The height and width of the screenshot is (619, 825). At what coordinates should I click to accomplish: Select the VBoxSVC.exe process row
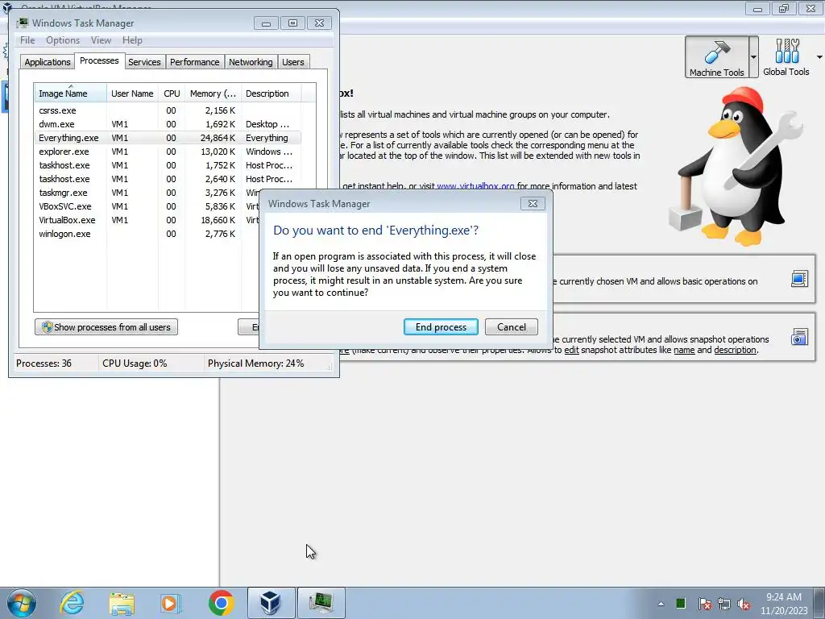[147, 206]
